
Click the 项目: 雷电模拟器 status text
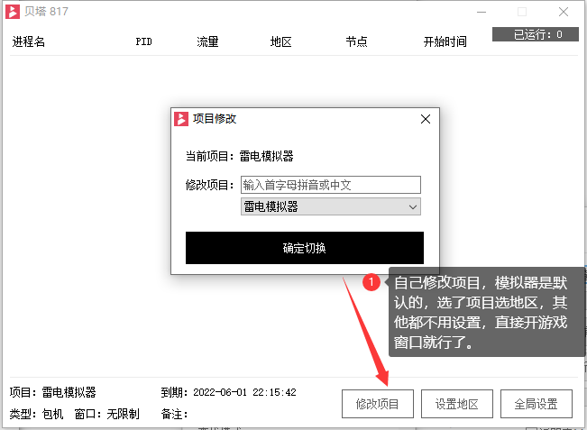[x=53, y=392]
